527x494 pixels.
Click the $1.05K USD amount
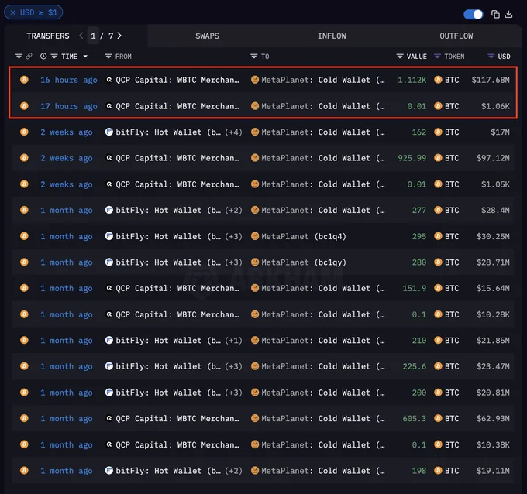tap(495, 184)
